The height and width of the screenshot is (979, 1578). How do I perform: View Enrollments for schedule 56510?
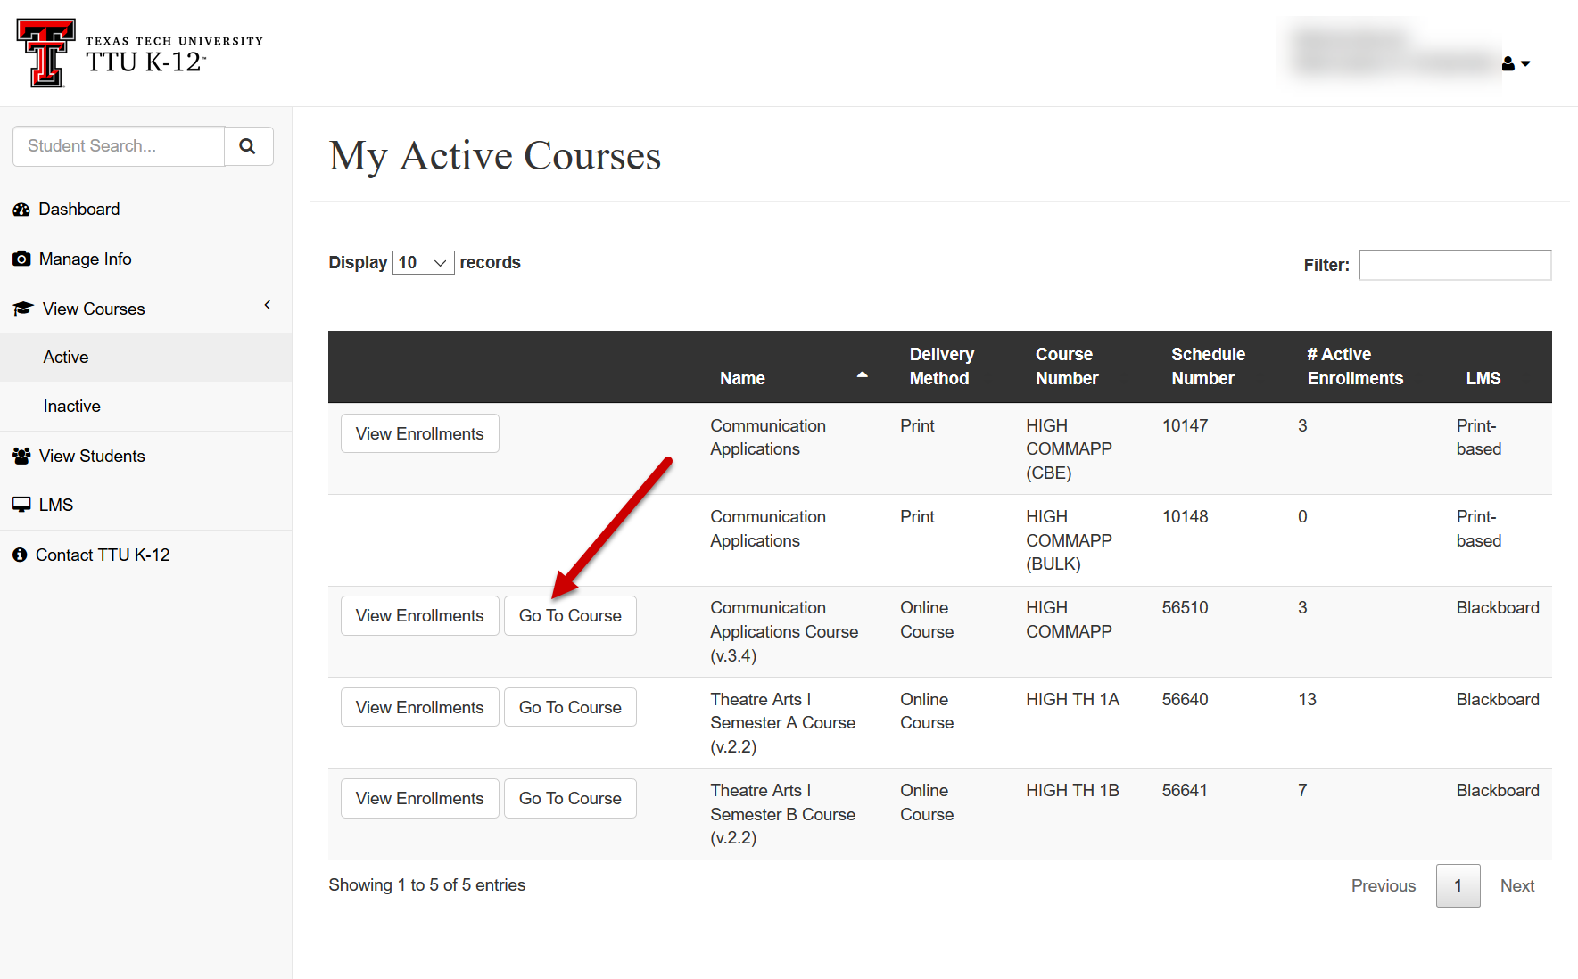419,615
